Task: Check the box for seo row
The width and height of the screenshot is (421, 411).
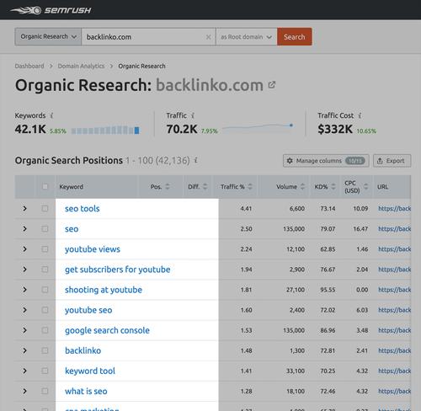Action: [x=45, y=229]
